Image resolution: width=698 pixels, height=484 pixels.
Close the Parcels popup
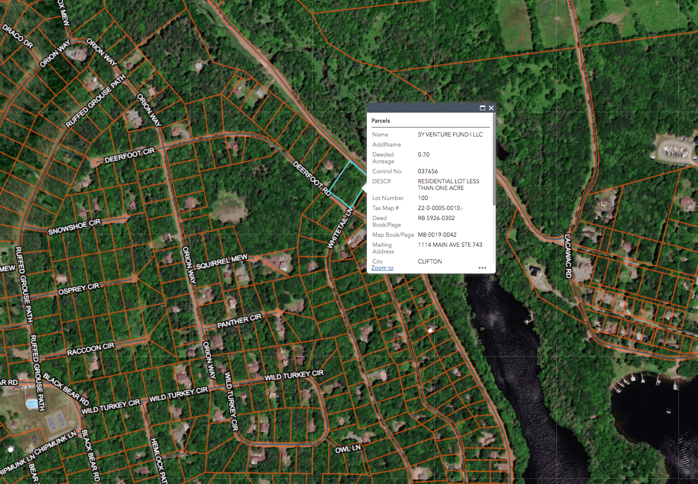pos(491,108)
